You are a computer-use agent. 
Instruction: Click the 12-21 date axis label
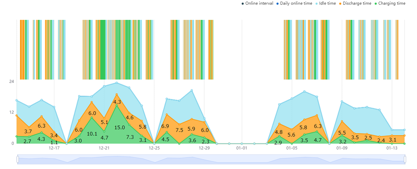[x=104, y=148]
